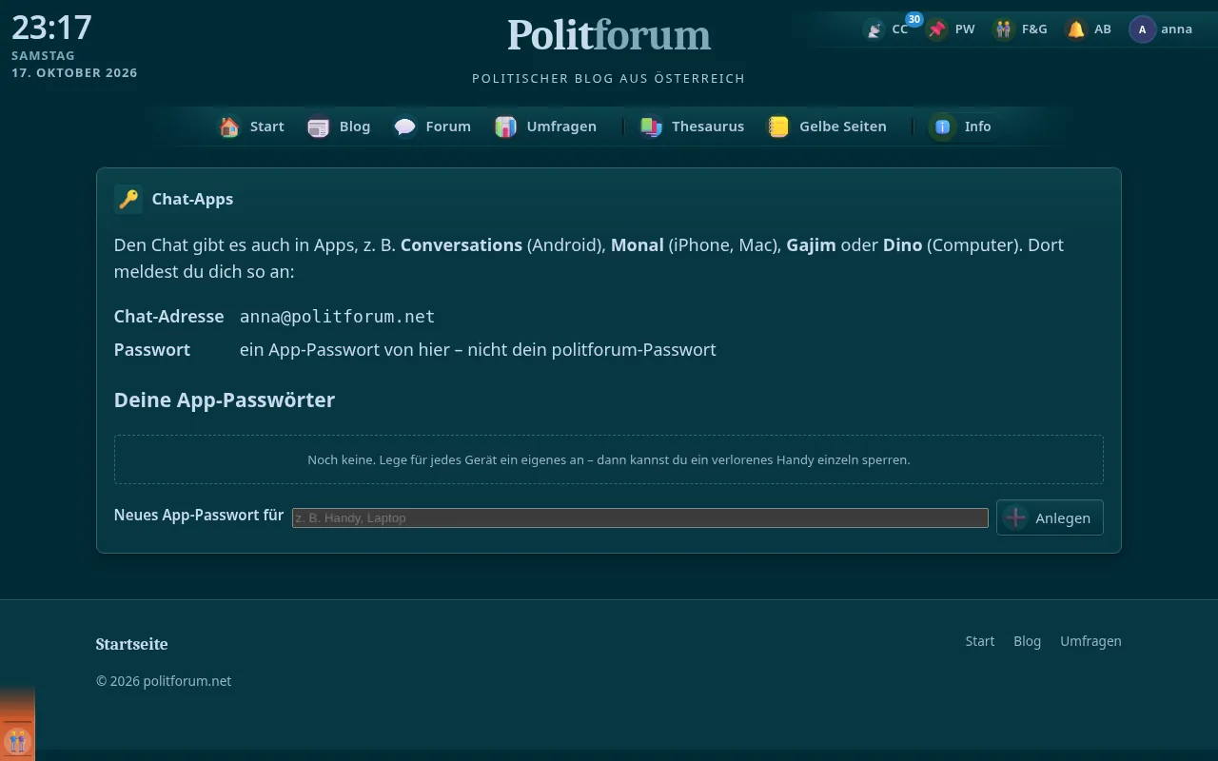Open anna's user avatar
The width and height of the screenshot is (1218, 761).
click(x=1142, y=29)
